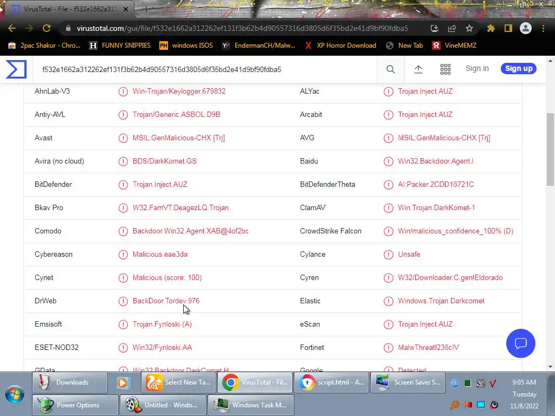Screen dimensions: 555x416
Task: Reload the page
Action: click(47, 28)
